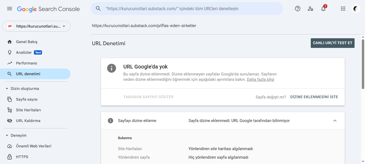This screenshot has width=365, height=164.
Task: Click the Google Search Console logo
Action: [48, 9]
